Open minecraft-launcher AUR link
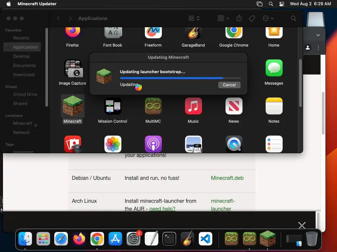Screen dimensions: 337x252 (223, 205)
